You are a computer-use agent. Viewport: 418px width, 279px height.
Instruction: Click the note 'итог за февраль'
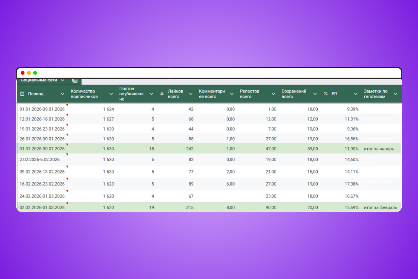[380, 207]
